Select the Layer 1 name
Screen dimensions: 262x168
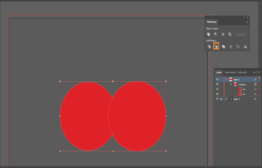237,99
